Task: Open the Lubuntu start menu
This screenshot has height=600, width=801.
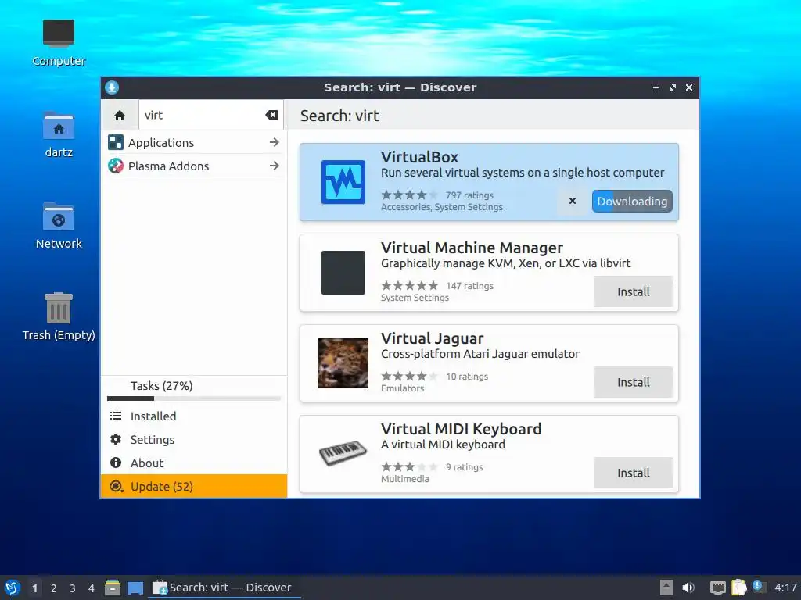Action: coord(13,587)
